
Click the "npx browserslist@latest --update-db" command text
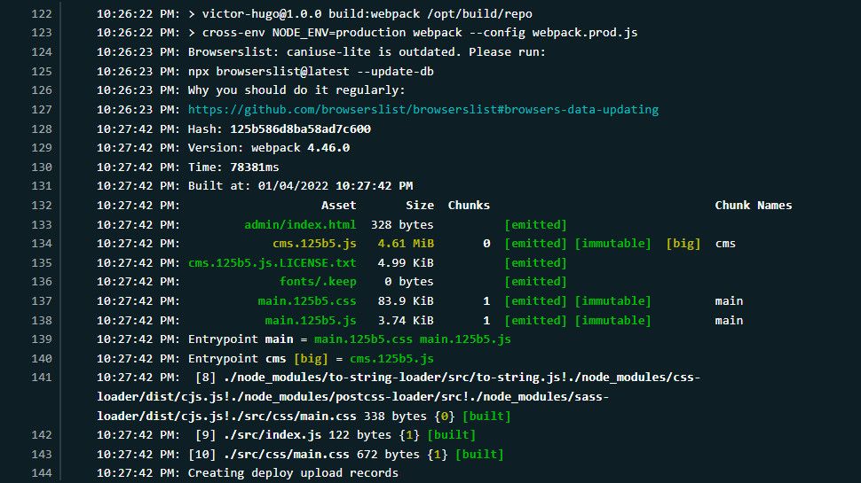(311, 72)
